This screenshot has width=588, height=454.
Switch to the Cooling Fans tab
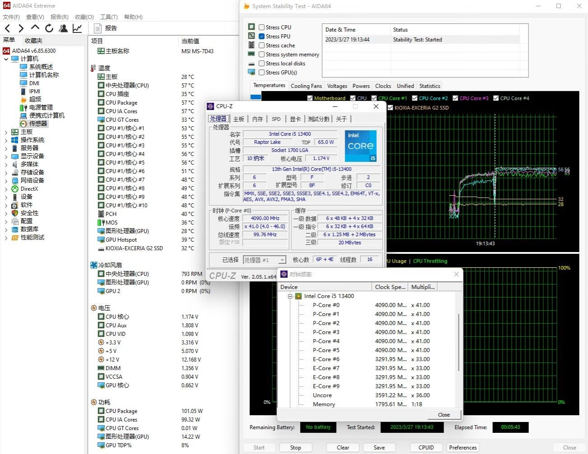[x=306, y=86]
